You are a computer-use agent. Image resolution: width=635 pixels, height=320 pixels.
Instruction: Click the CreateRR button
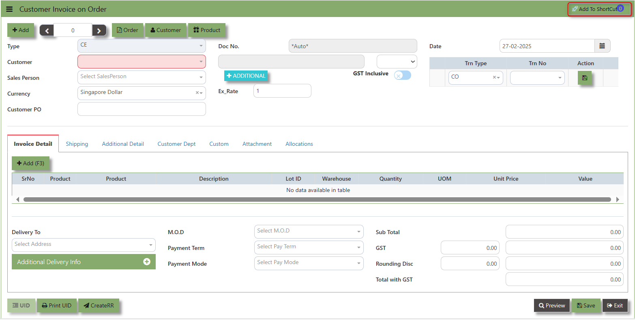point(99,305)
